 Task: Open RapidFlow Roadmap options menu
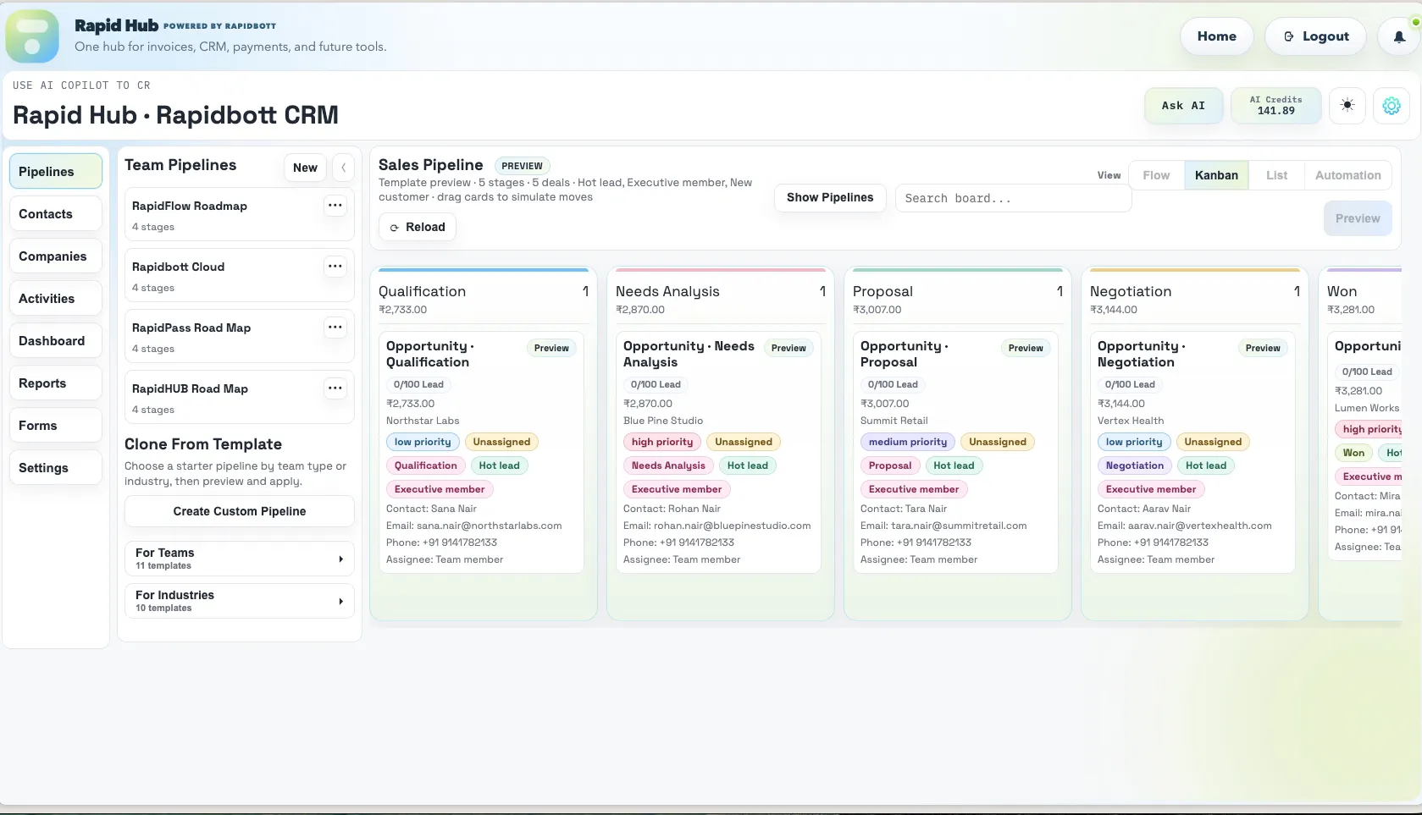[335, 206]
